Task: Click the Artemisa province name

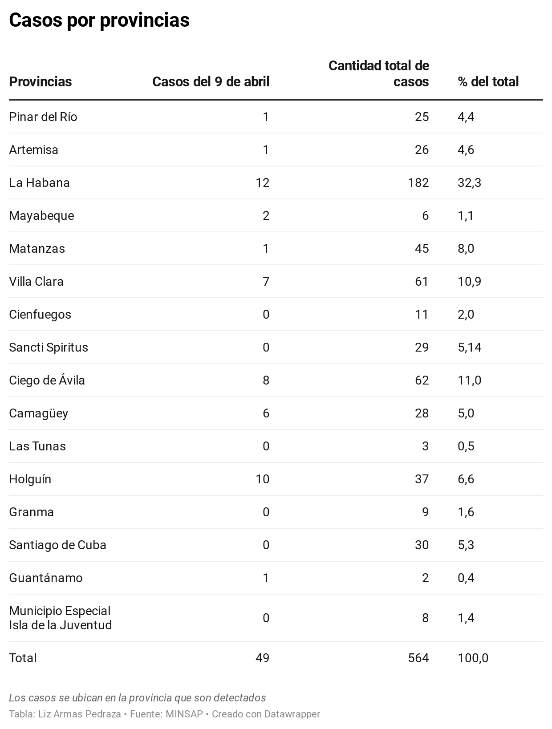Action: [34, 150]
